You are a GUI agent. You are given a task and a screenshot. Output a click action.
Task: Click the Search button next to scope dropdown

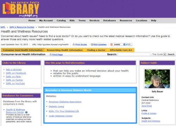pos(171,54)
